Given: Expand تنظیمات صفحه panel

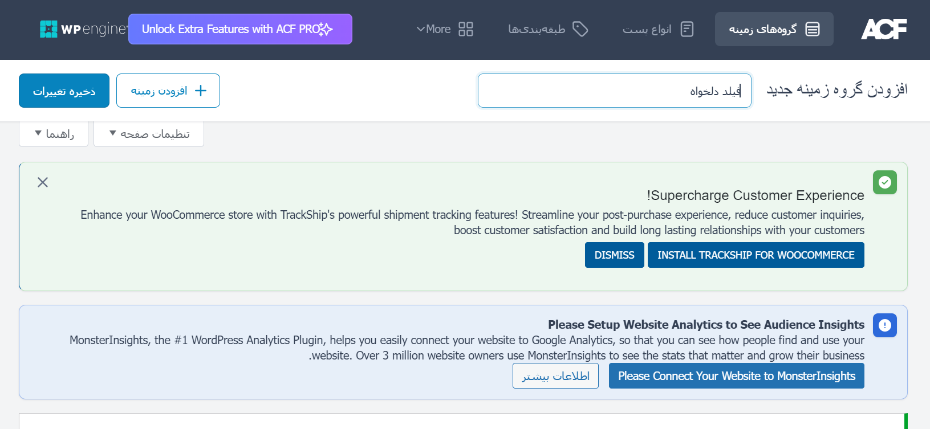Looking at the screenshot, I should 149,134.
